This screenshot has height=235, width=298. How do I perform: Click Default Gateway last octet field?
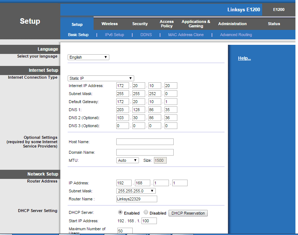click(x=171, y=102)
